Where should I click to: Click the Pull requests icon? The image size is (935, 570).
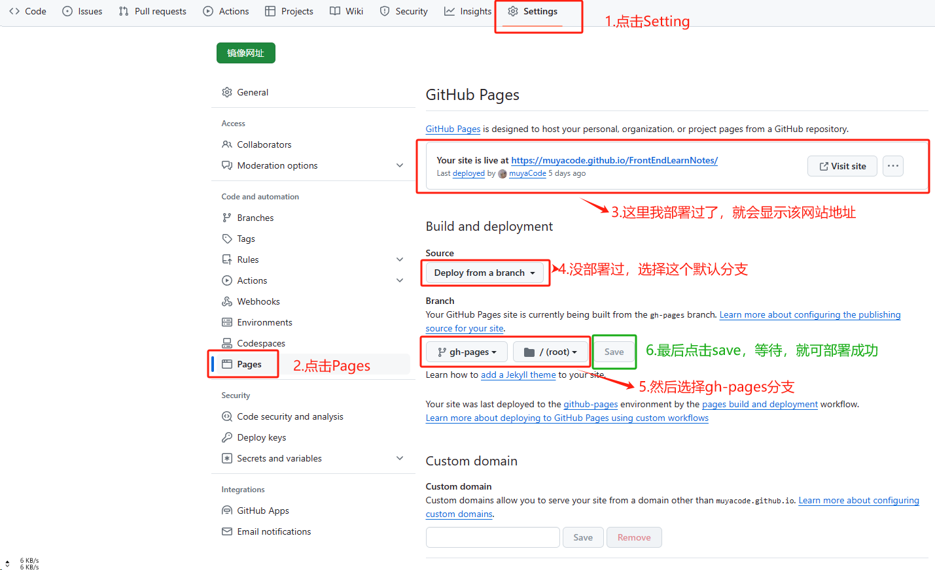[x=124, y=11]
